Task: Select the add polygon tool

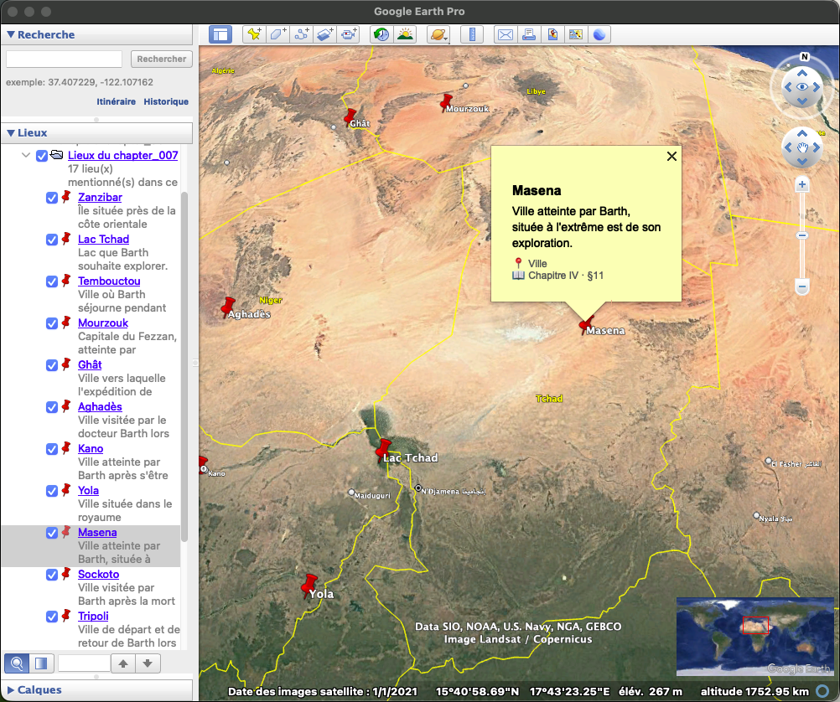Action: (x=277, y=34)
